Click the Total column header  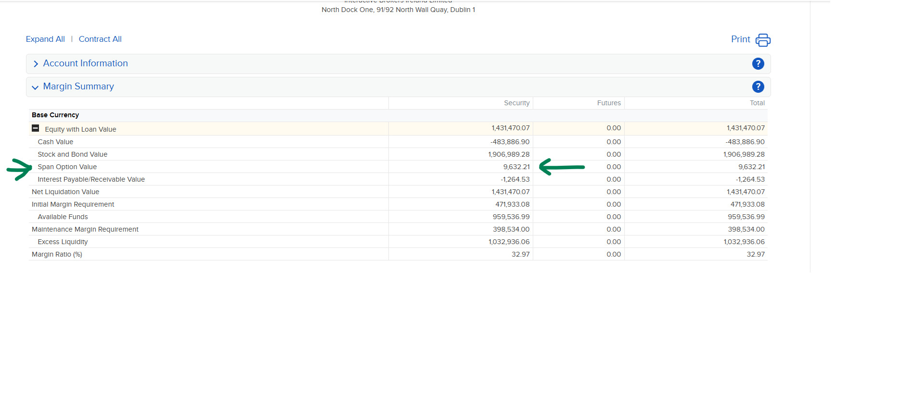pos(757,103)
